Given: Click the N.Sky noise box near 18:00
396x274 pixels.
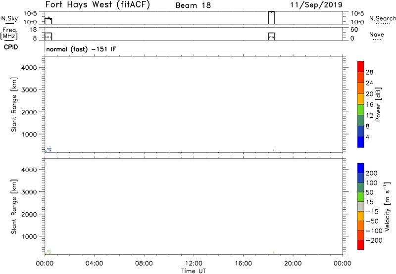Looking at the screenshot, I should tap(271, 18).
